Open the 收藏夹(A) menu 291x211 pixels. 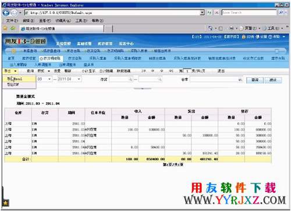click(x=63, y=20)
